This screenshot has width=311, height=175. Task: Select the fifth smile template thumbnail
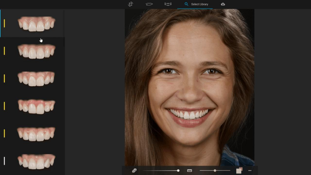point(36,134)
